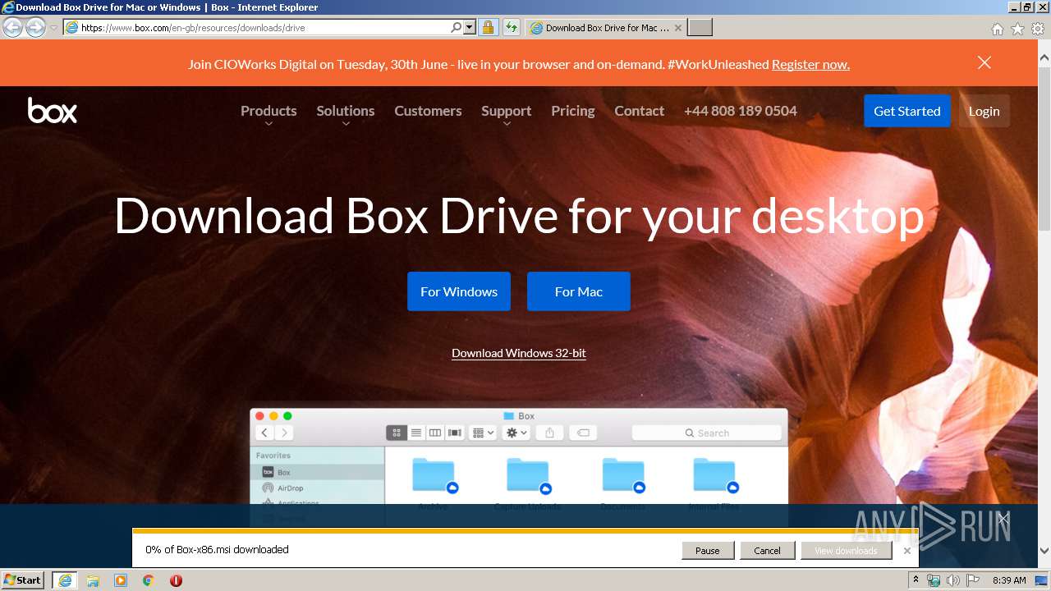This screenshot has height=591, width=1051.
Task: Click the Finder mockup action gear dropdown
Action: coord(517,433)
